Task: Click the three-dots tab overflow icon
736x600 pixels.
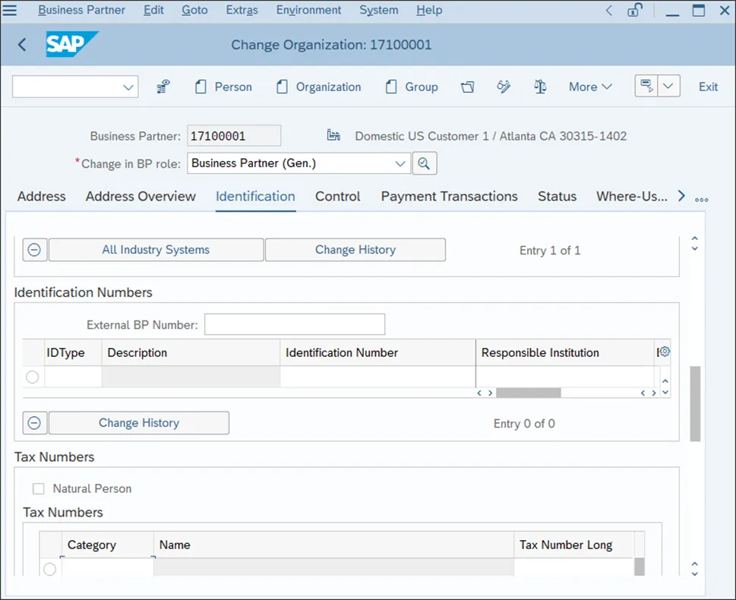Action: [x=702, y=200]
